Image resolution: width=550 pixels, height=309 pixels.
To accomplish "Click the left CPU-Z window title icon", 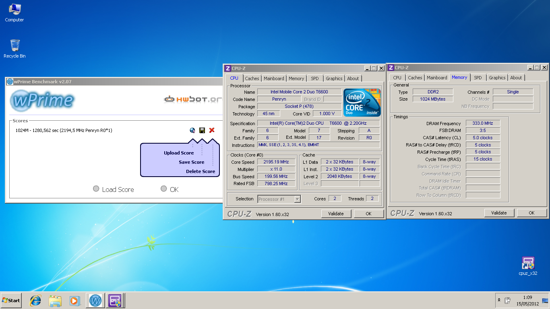I will 227,68.
